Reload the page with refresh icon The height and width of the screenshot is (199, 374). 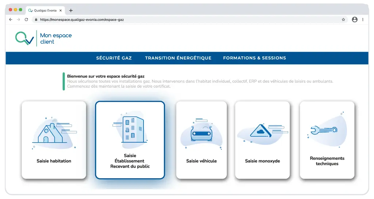(26, 20)
